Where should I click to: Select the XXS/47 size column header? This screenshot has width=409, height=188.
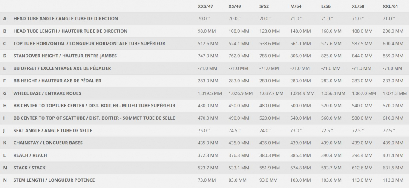205,6
